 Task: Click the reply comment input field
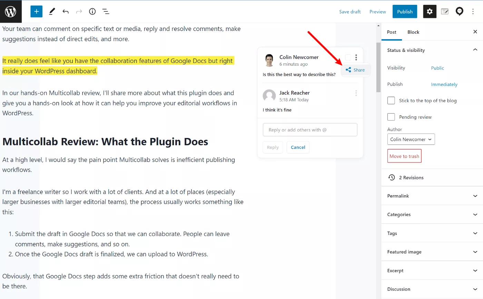coord(310,130)
